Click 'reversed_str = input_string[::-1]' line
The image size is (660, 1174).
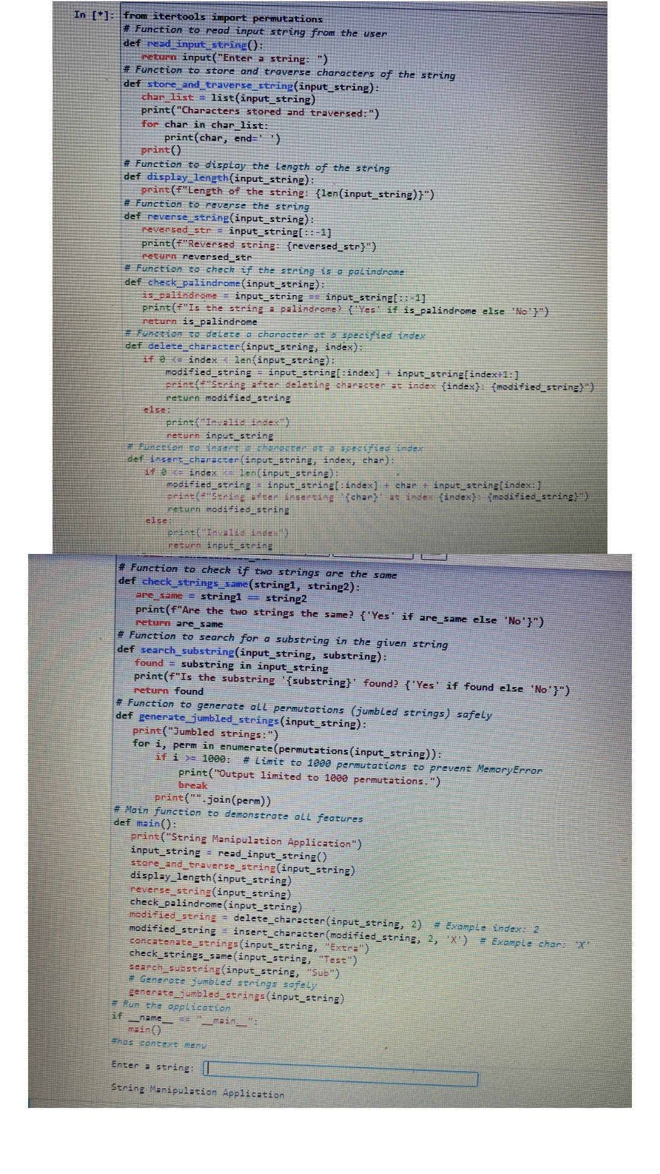tap(237, 231)
